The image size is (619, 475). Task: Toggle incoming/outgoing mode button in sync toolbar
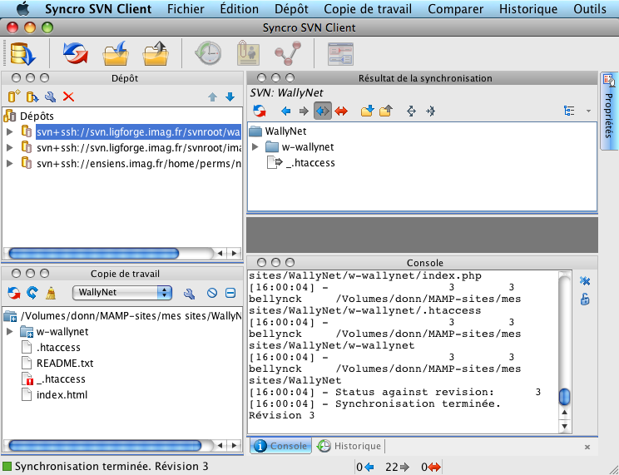(x=323, y=111)
